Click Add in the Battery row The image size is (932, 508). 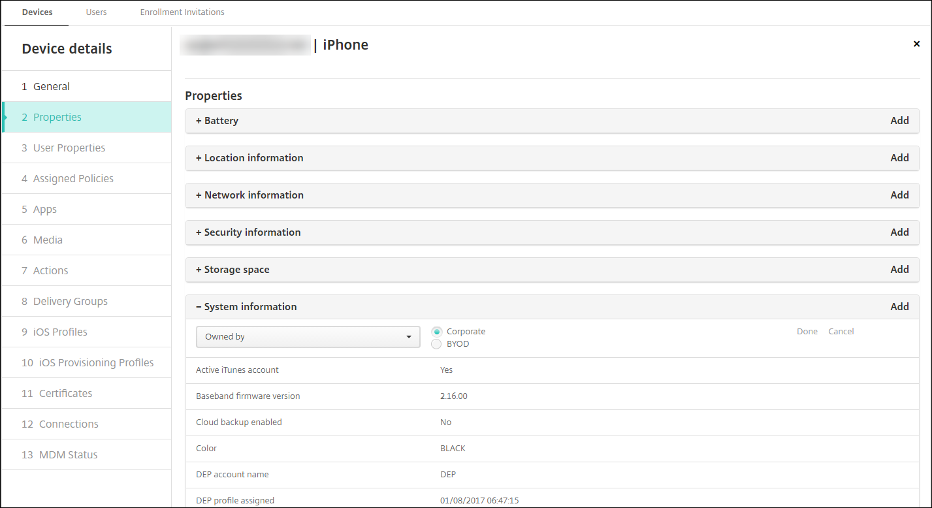point(899,121)
